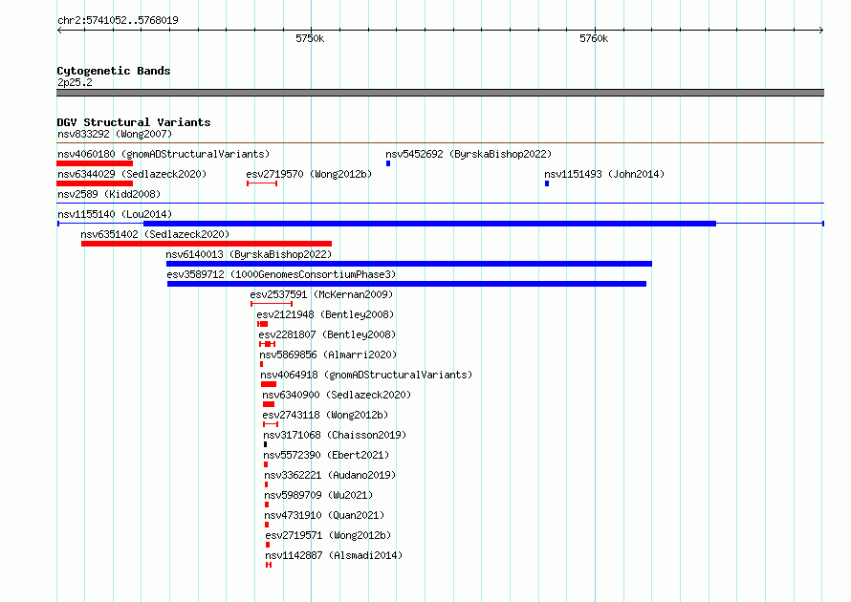Click esv3589712 (1000GenomesConsortiumPhase3) label

pos(281,274)
